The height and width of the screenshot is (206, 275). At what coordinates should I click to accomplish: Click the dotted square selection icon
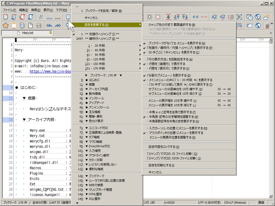tap(150, 17)
